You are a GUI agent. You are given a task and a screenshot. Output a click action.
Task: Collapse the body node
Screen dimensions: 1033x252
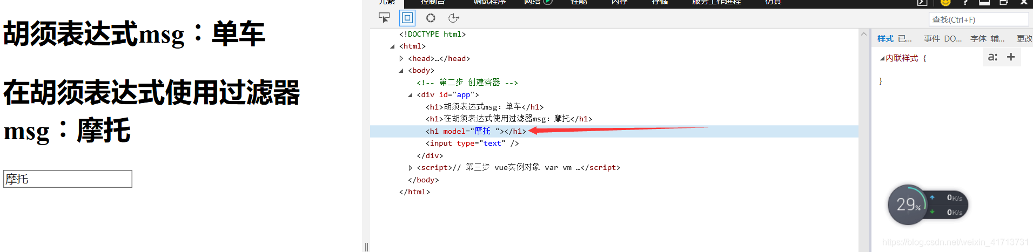401,71
